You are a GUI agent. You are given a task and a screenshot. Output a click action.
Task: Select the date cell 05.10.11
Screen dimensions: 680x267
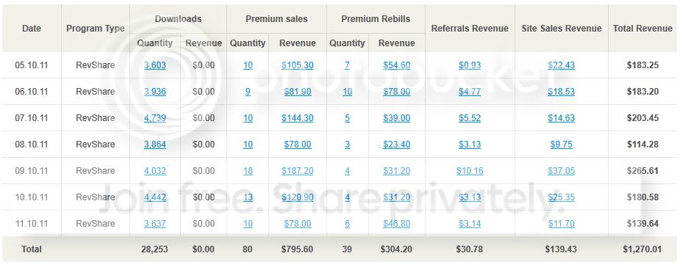pyautogui.click(x=31, y=65)
